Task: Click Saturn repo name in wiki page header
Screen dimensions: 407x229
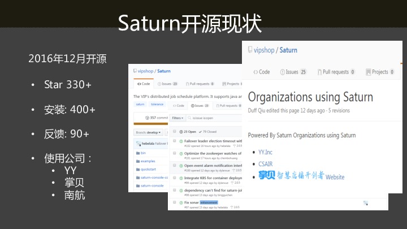Action: click(x=288, y=50)
